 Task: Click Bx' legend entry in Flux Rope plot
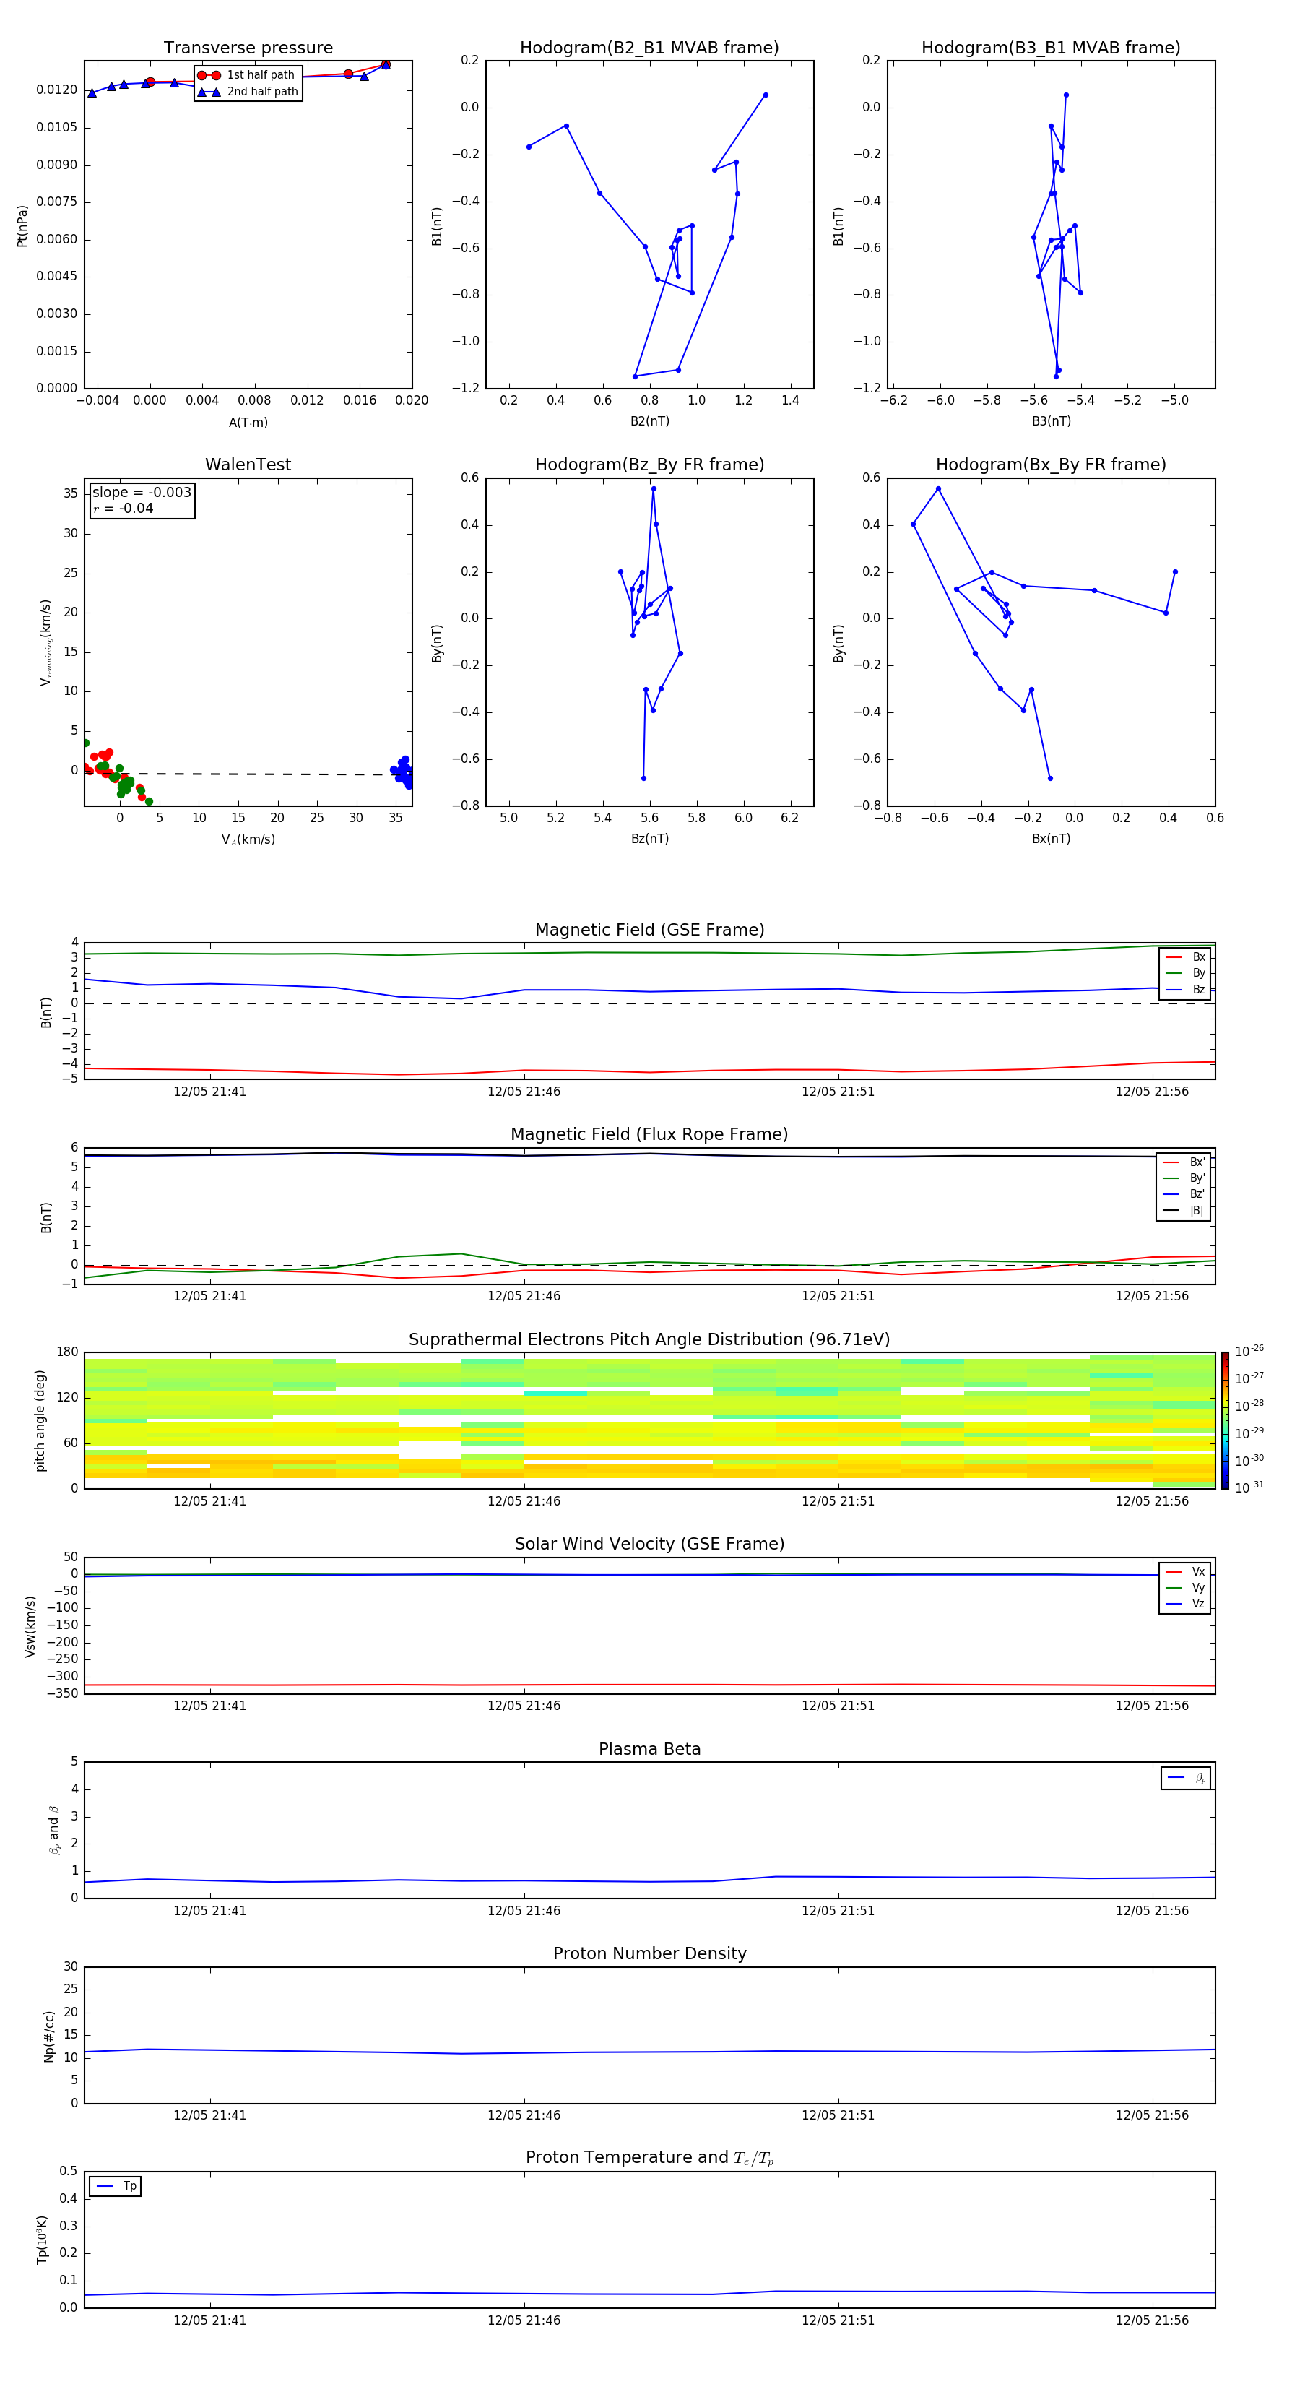click(1184, 1162)
